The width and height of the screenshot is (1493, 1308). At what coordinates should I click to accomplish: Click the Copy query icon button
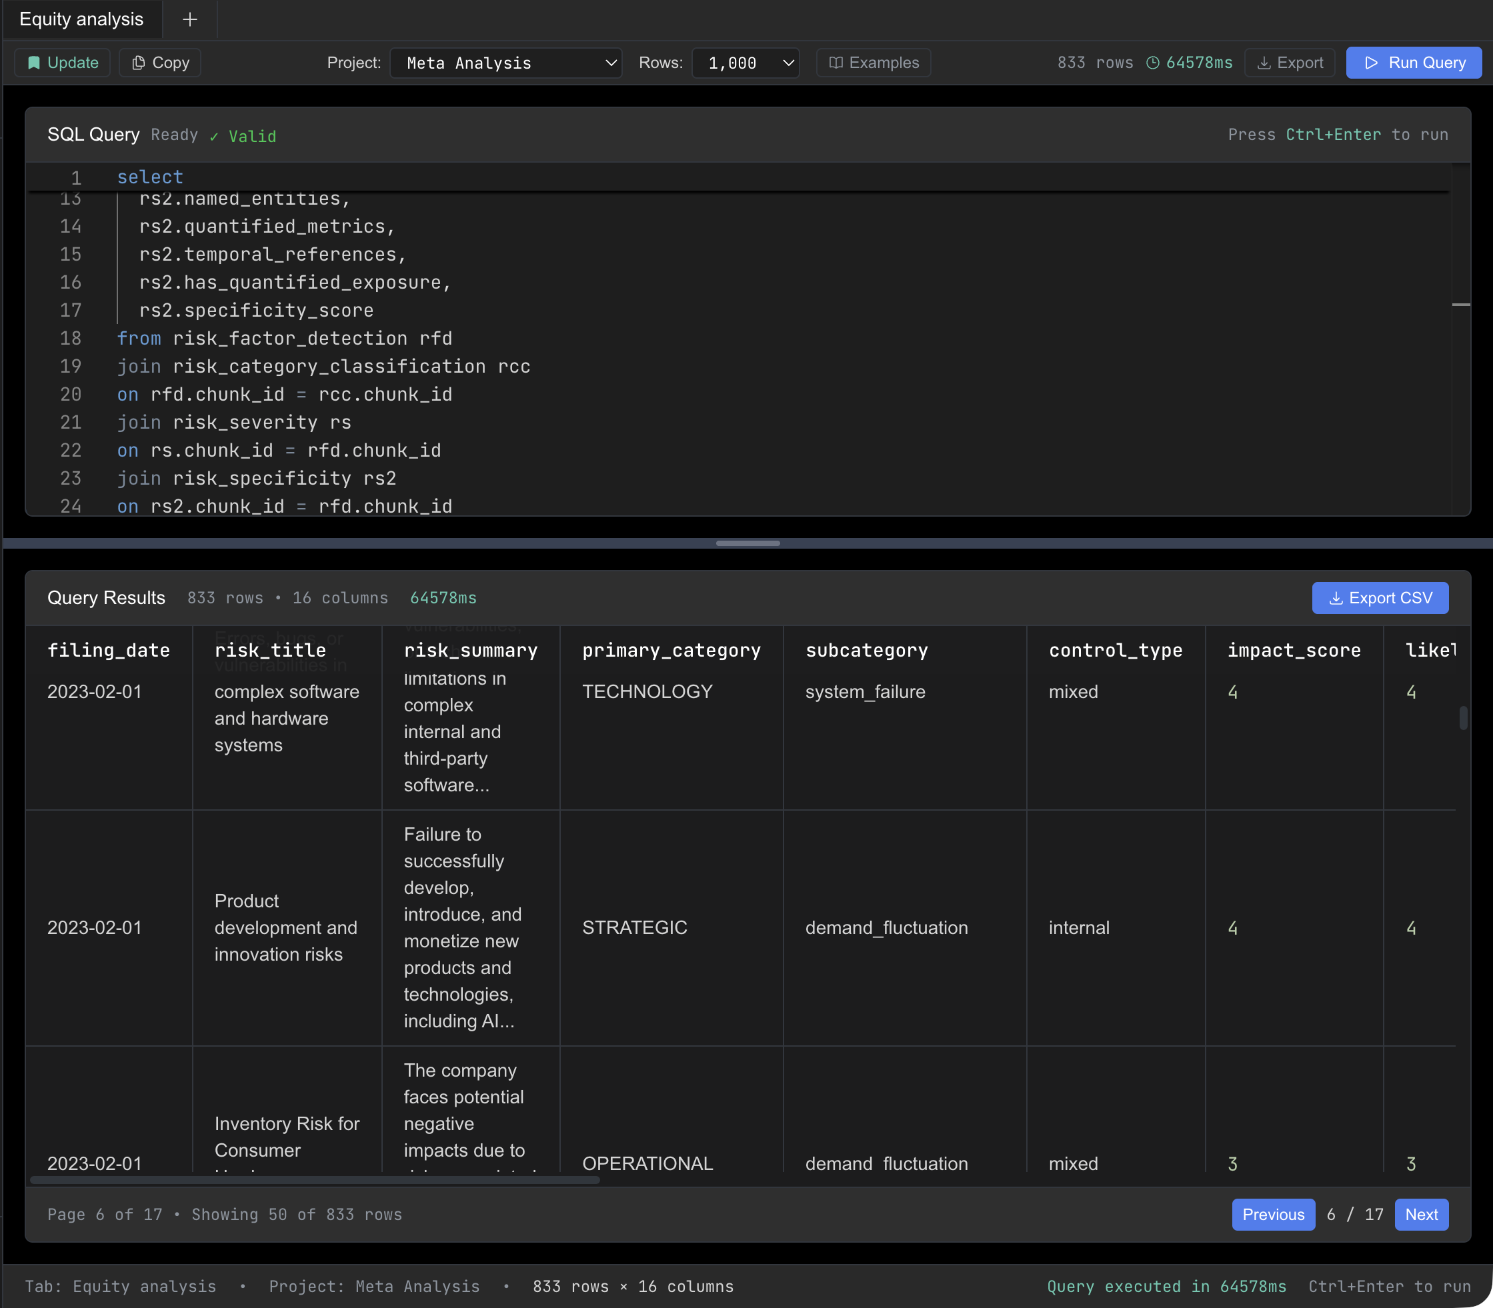point(160,63)
